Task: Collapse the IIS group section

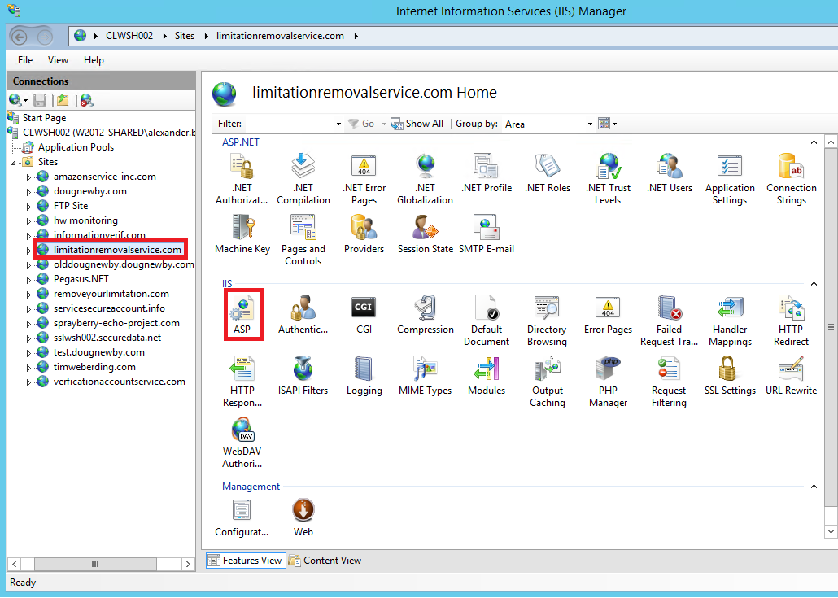Action: coord(814,284)
